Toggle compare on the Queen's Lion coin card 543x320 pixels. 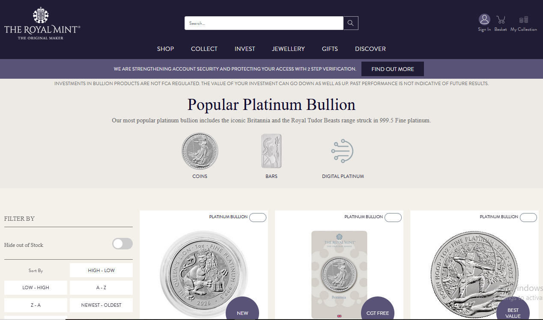[x=257, y=217]
